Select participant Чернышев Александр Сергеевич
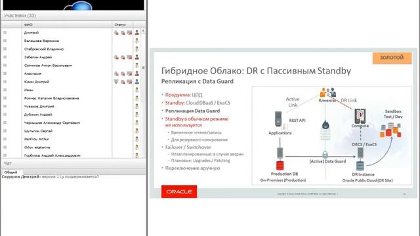 tap(52, 123)
